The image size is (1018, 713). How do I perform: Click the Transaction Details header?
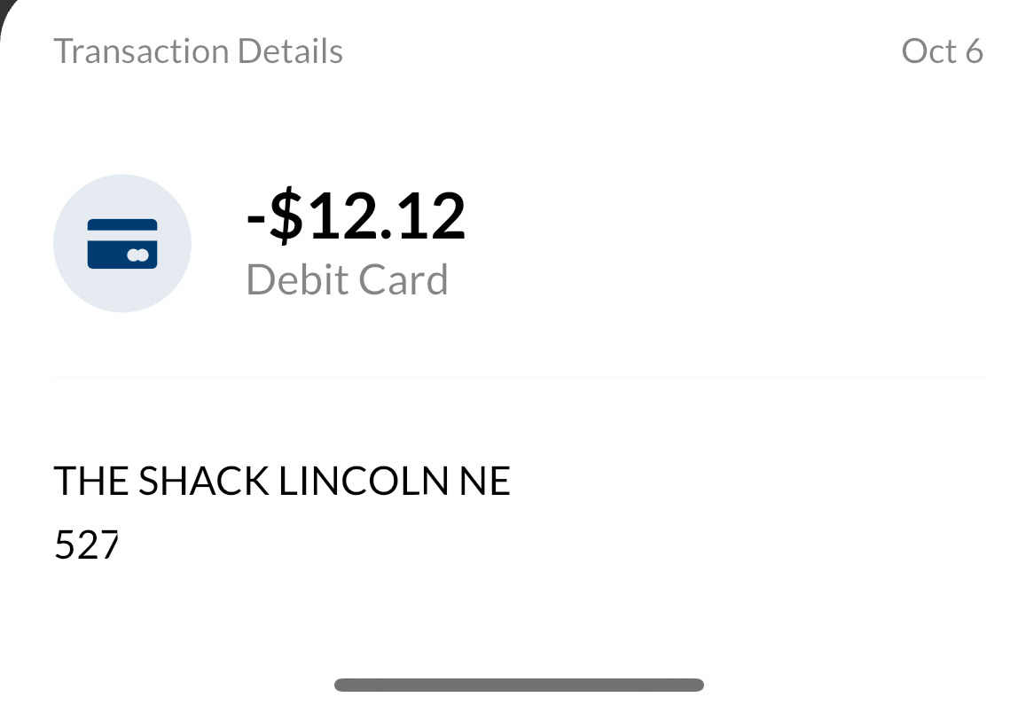coord(198,51)
